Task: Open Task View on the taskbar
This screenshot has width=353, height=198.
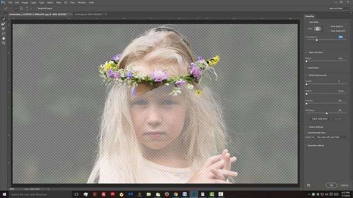Action: 77,194
